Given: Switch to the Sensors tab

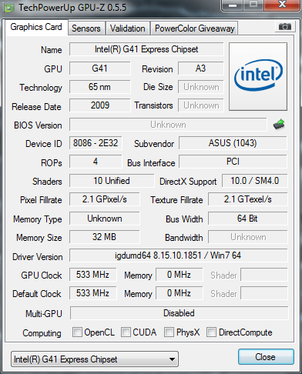Looking at the screenshot, I should [86, 28].
